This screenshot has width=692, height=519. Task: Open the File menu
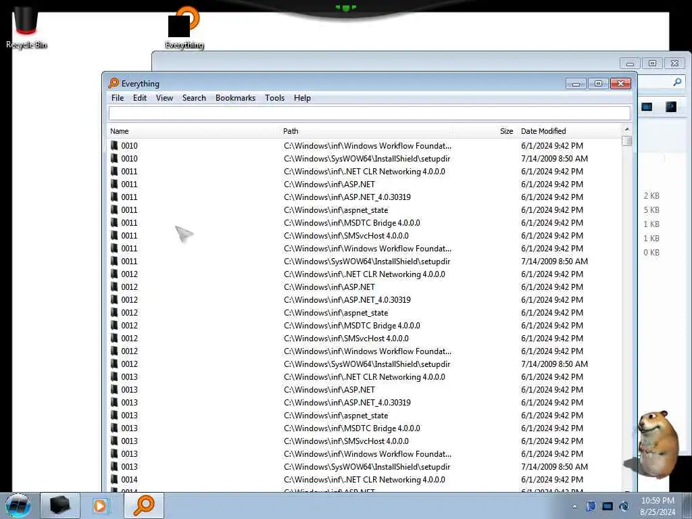click(118, 98)
